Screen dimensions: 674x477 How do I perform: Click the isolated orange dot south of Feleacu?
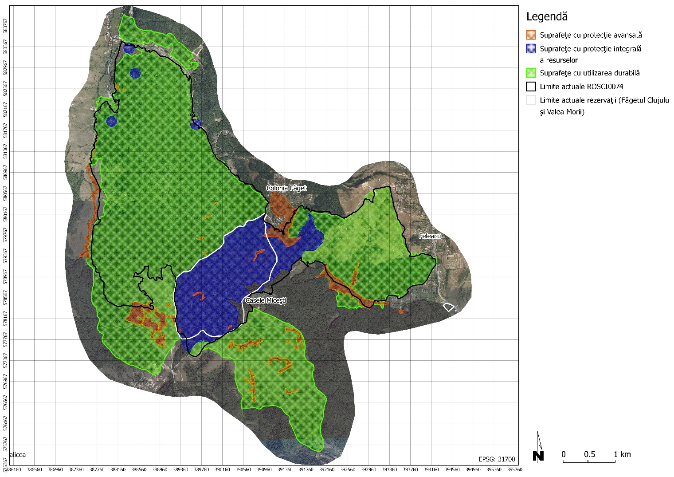tap(401, 312)
